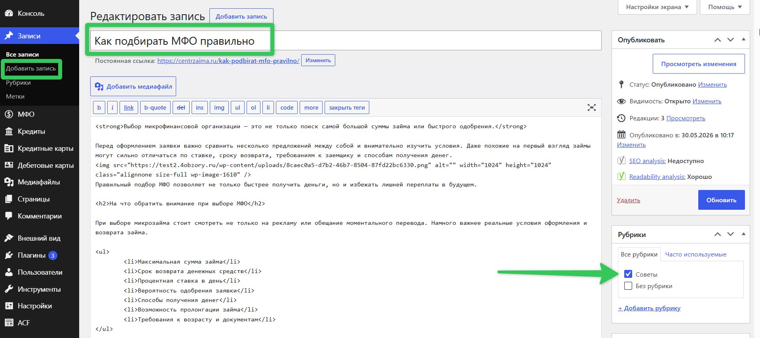Viewport: 760px width, 338px height.
Task: Click the publish date calendar icon
Action: click(621, 135)
